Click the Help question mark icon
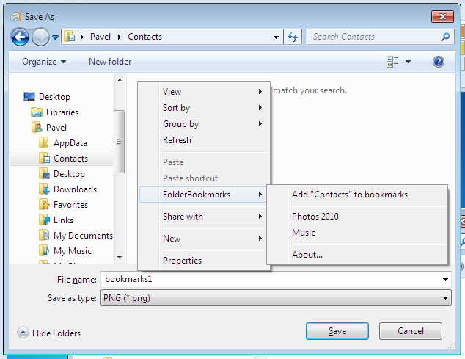This screenshot has height=359, width=465. pos(439,62)
